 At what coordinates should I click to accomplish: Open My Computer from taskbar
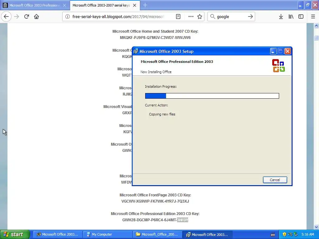tap(107, 234)
